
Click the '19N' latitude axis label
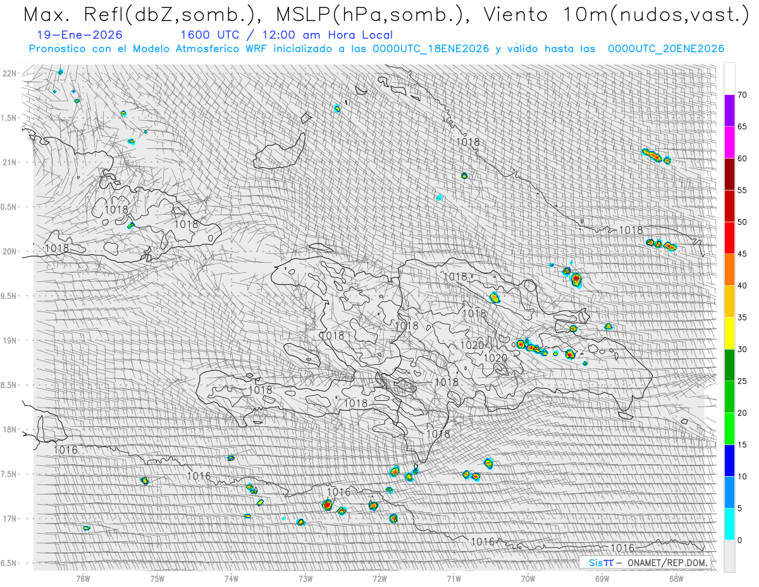coord(9,341)
